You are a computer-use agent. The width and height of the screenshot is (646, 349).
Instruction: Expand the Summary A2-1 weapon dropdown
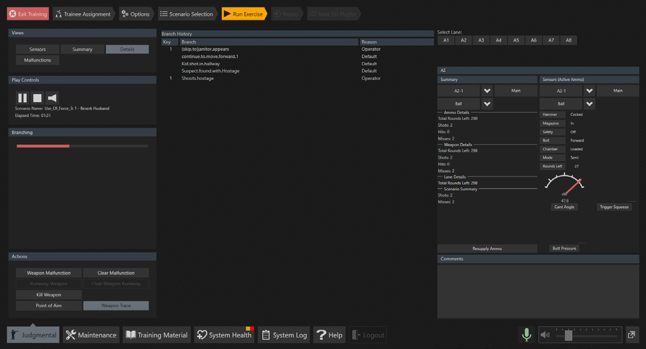(487, 91)
